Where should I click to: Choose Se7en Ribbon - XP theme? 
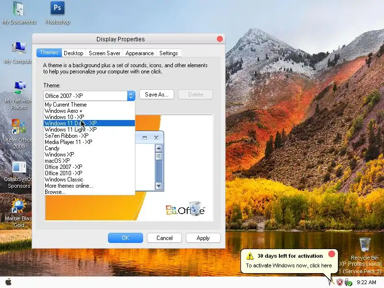89,136
